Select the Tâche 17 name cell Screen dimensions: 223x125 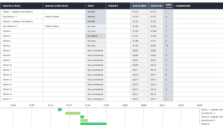(22, 99)
